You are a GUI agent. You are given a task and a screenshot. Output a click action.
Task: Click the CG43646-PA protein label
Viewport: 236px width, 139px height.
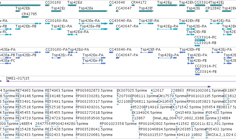[x=120, y=50]
